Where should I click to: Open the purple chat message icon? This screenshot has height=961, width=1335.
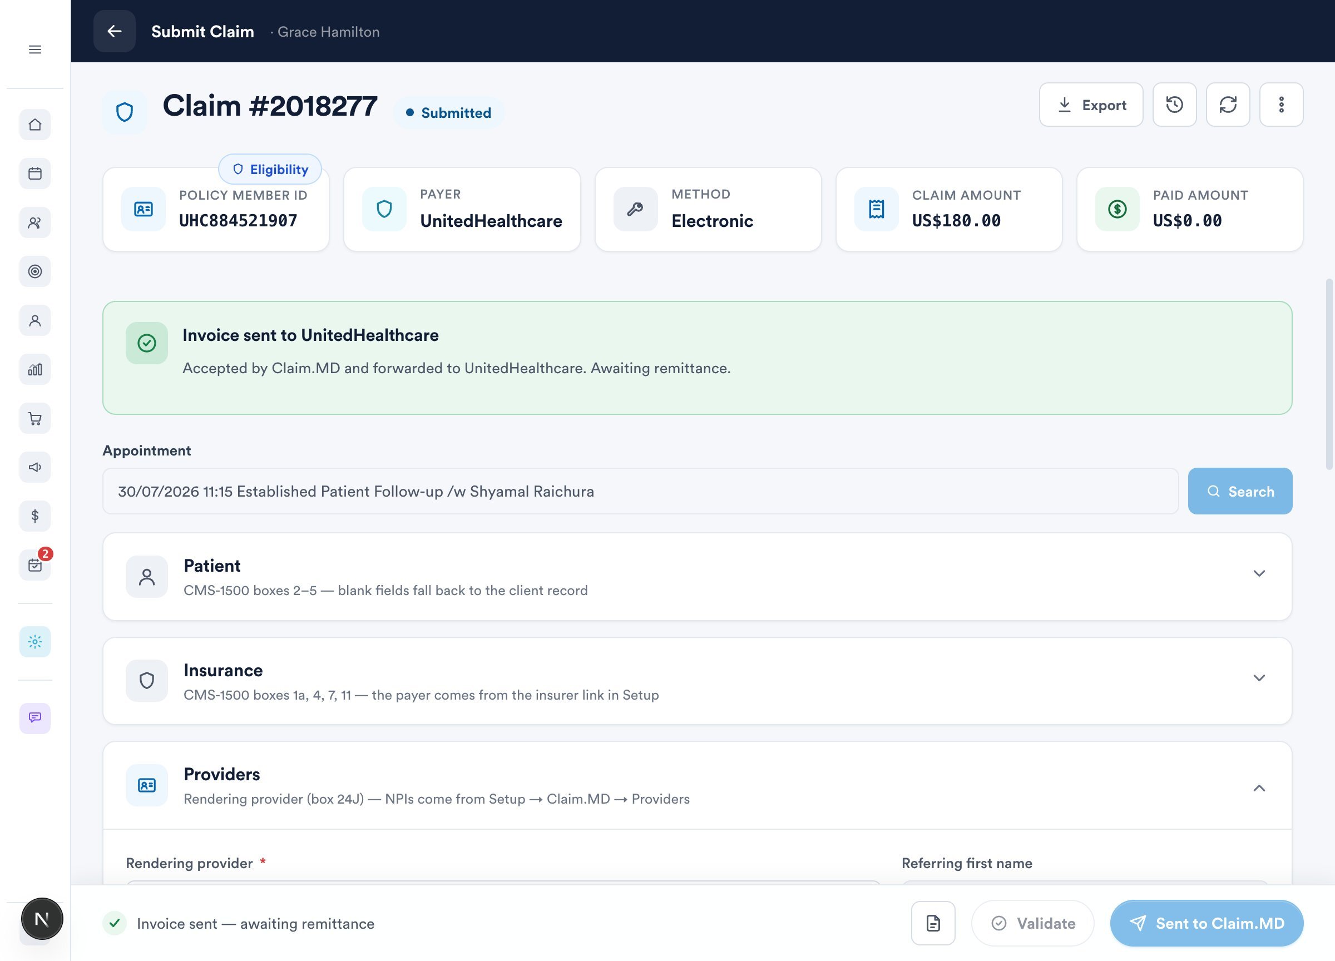(34, 718)
